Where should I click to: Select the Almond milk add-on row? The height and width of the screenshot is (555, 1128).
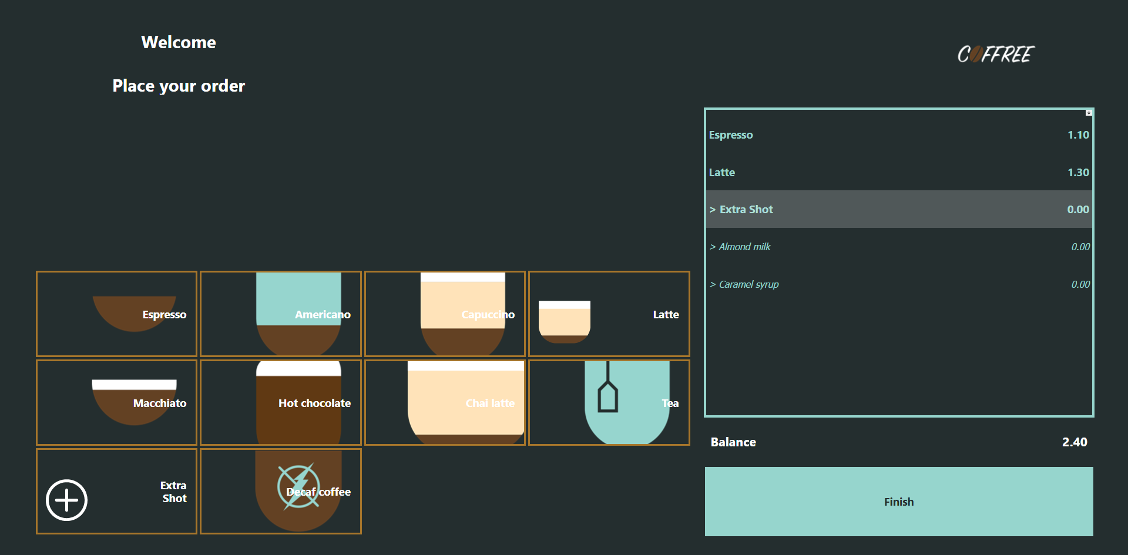coord(898,247)
